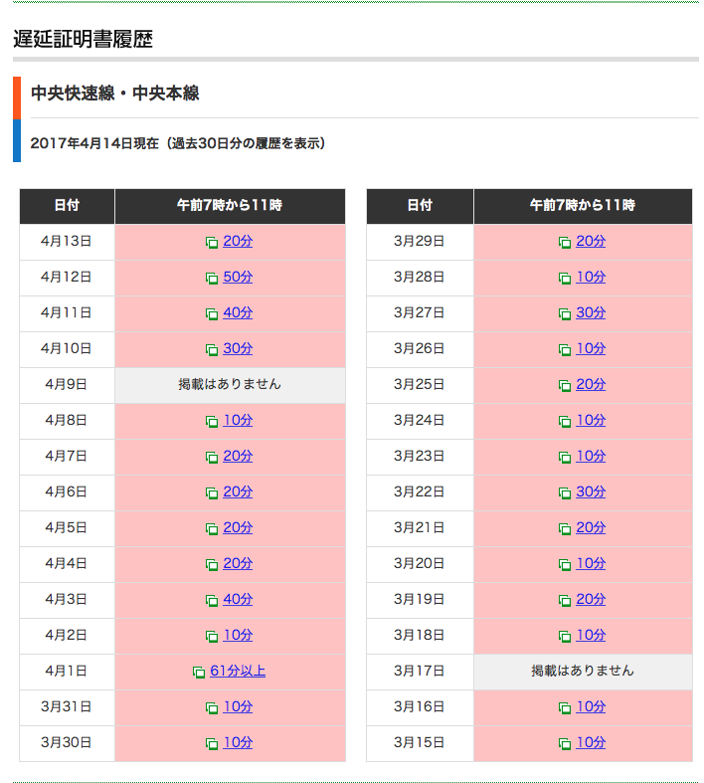Open the 20分 delay link for March 25
This screenshot has width=704, height=783.
click(591, 384)
